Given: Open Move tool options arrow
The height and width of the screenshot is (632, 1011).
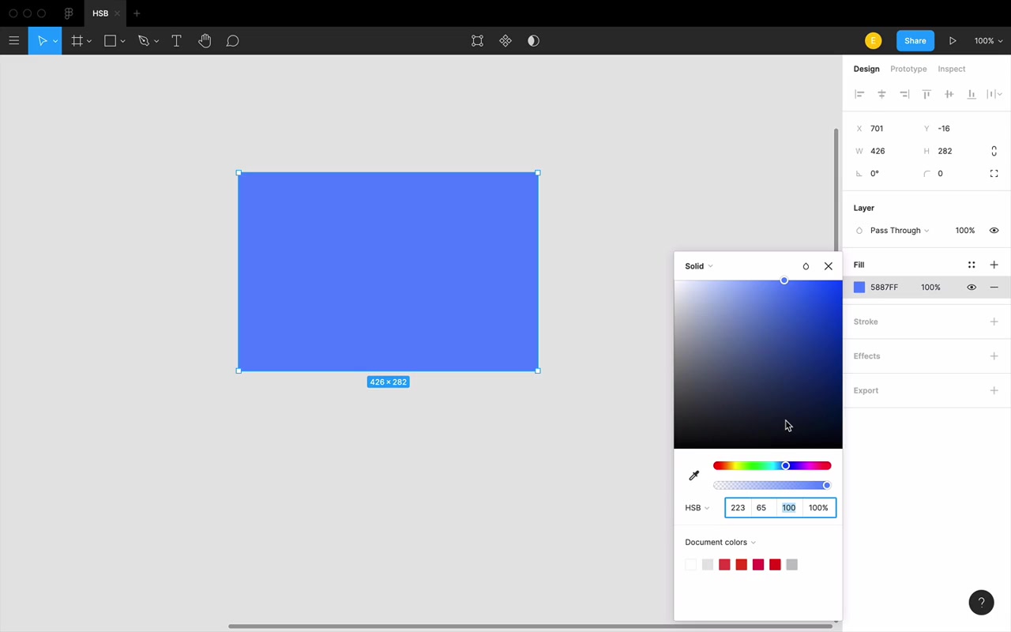Looking at the screenshot, I should click(55, 41).
